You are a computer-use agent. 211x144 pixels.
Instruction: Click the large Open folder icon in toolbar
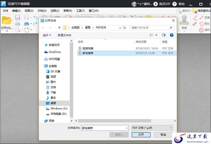click(x=7, y=20)
